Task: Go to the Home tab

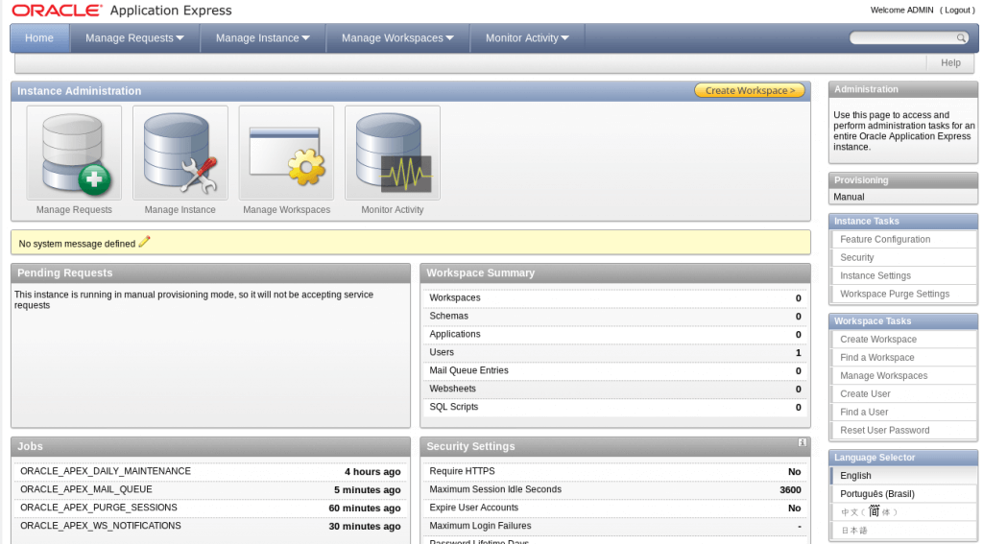Action: pos(39,38)
